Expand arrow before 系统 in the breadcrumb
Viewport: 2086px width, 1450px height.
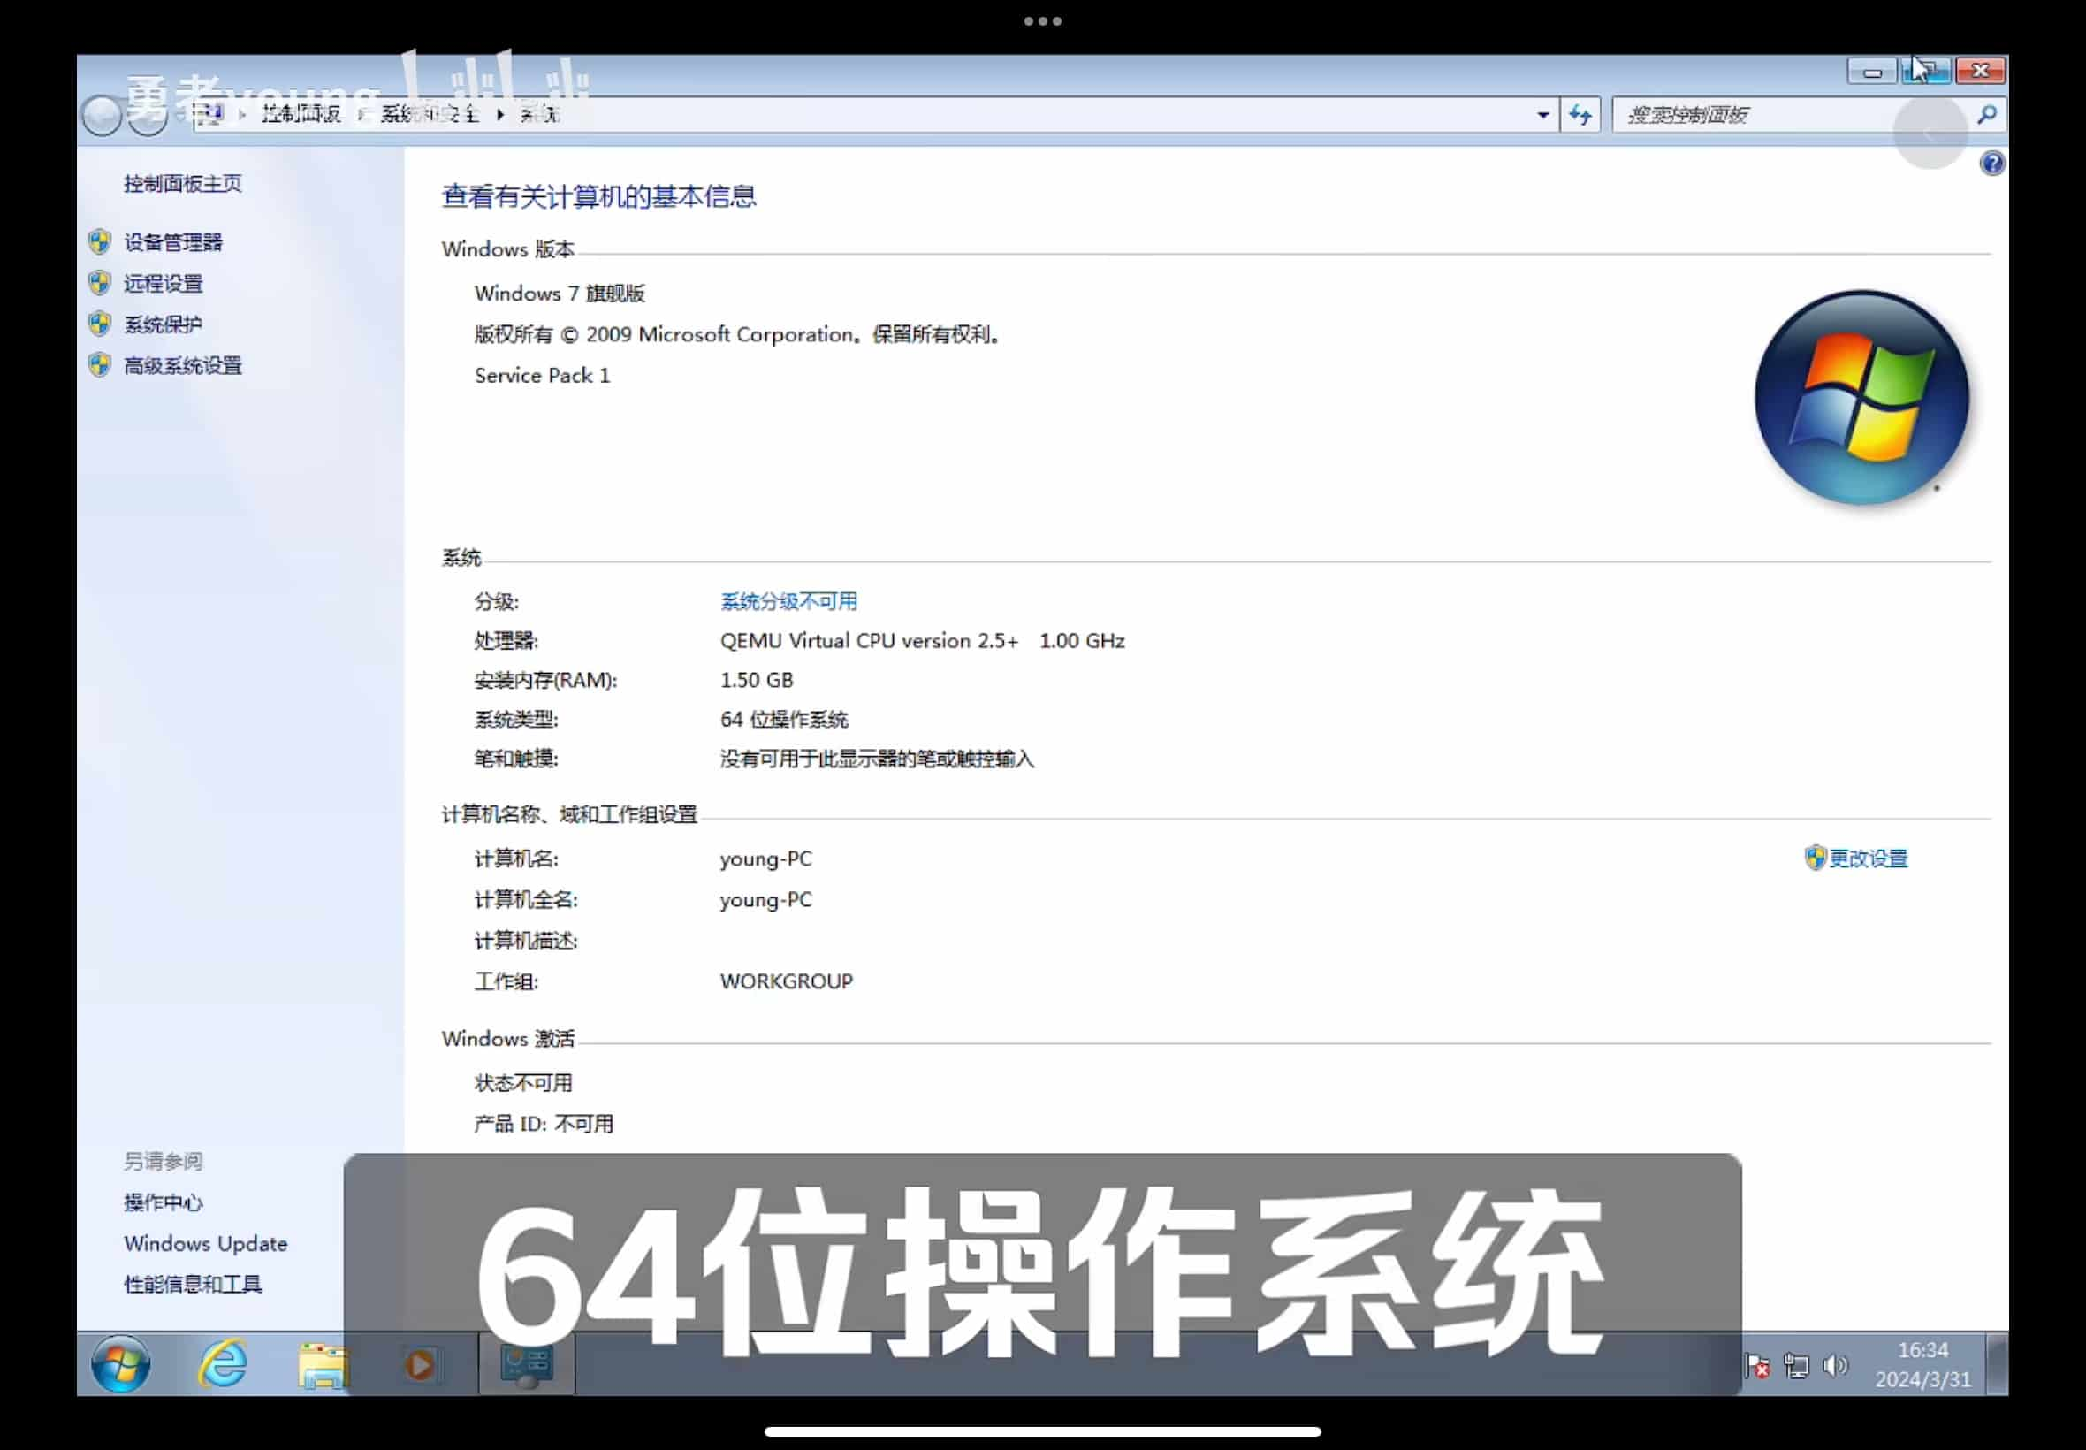(500, 114)
